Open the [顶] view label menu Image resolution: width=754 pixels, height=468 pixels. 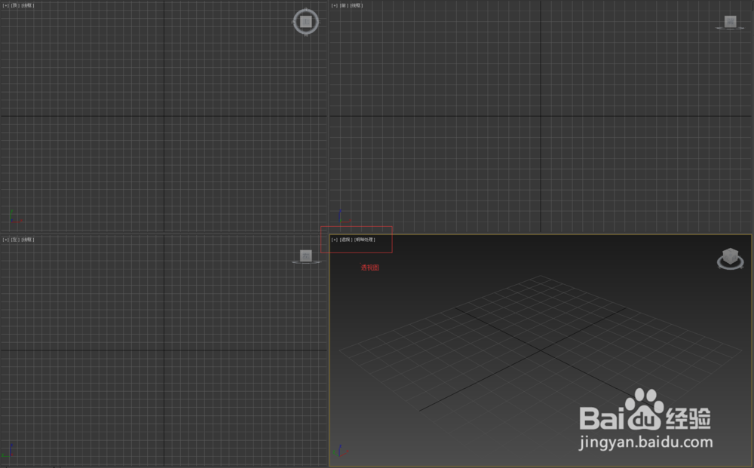click(x=14, y=5)
